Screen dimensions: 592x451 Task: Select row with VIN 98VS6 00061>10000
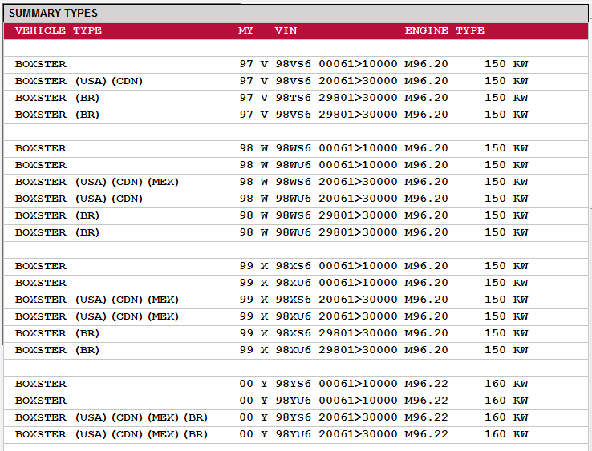click(296, 65)
